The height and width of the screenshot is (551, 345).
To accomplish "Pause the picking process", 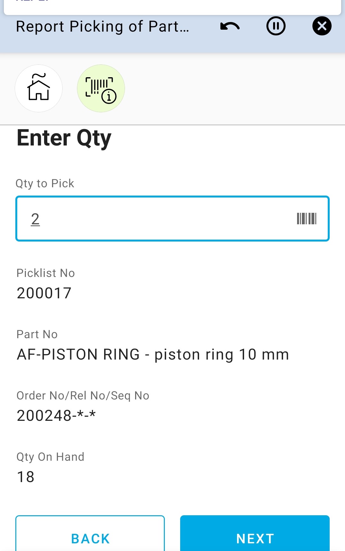I will click(x=276, y=26).
